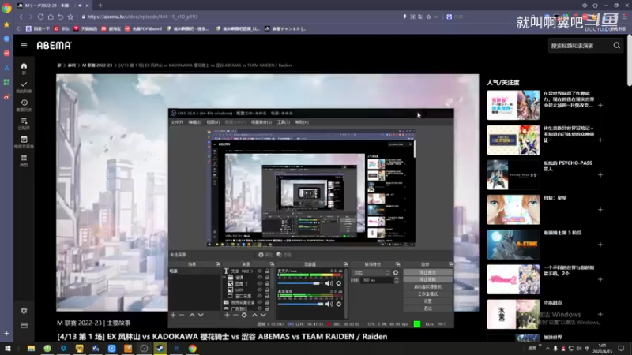This screenshot has width=632, height=355.
Task: Toggle visibility eye of the folder group source
Action: point(260,278)
